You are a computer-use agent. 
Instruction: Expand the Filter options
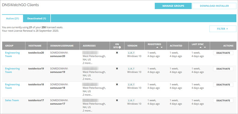tap(223, 29)
